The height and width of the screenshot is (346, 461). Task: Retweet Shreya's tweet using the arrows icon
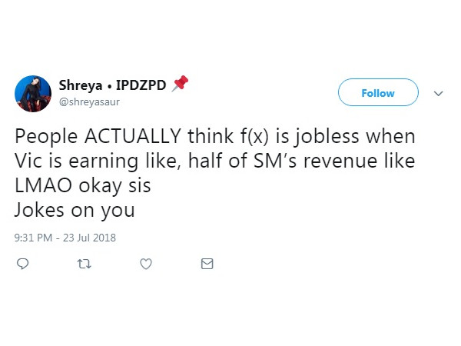(85, 264)
